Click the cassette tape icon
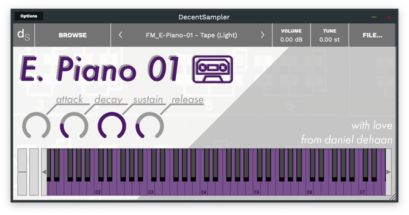 (x=212, y=69)
